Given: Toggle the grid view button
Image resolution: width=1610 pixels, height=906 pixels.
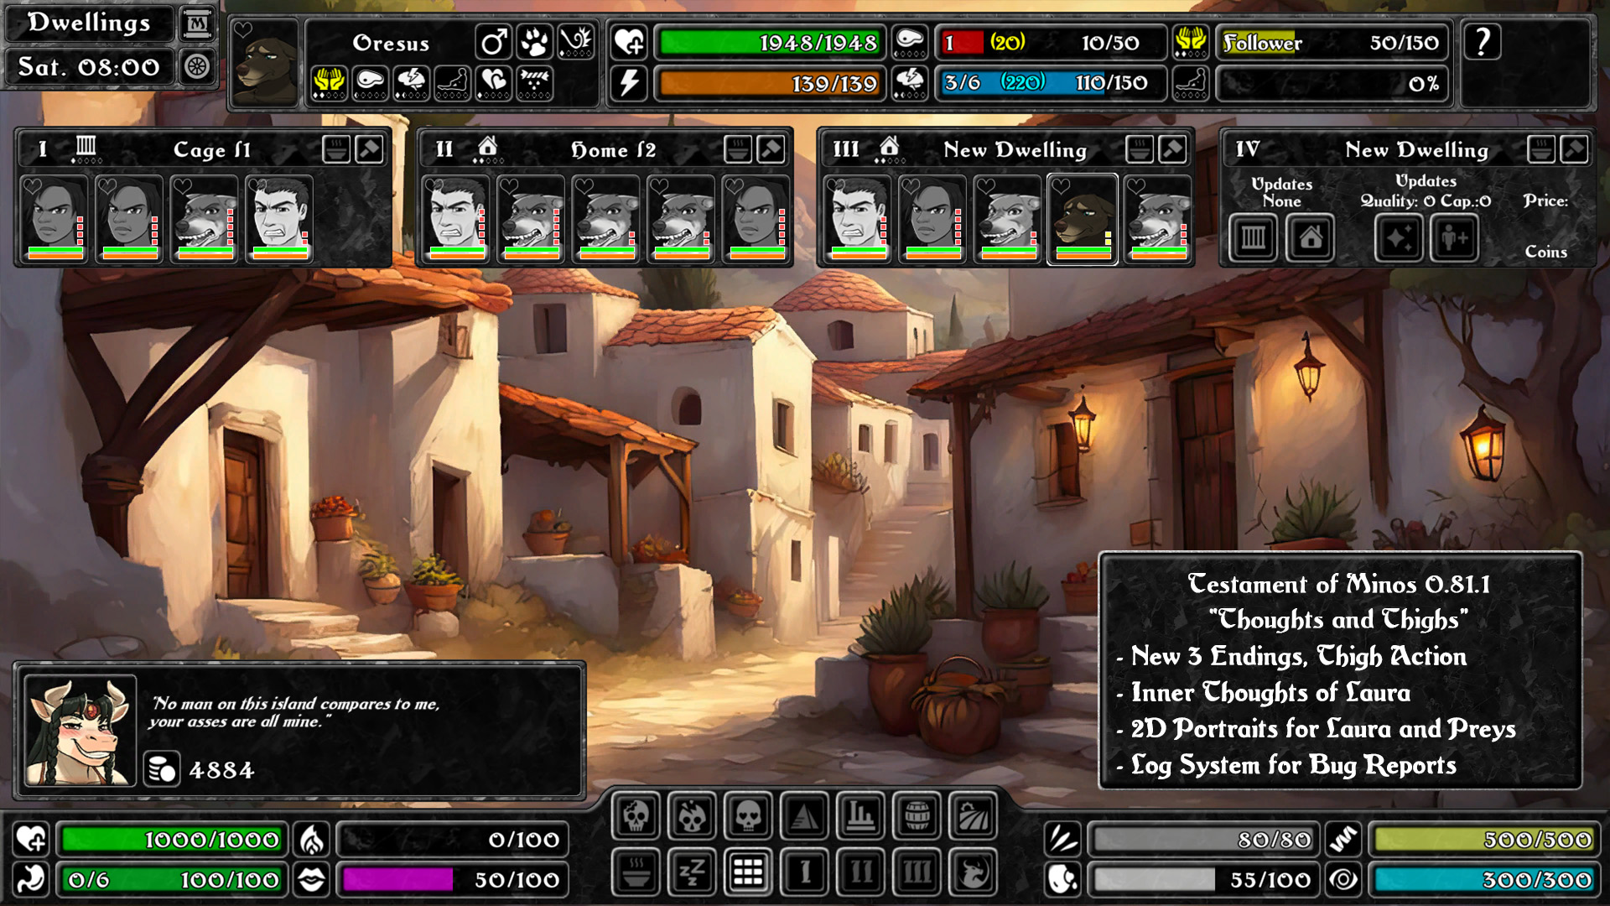Looking at the screenshot, I should pos(748,872).
